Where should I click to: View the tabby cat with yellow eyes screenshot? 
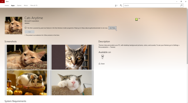click(x=72, y=57)
